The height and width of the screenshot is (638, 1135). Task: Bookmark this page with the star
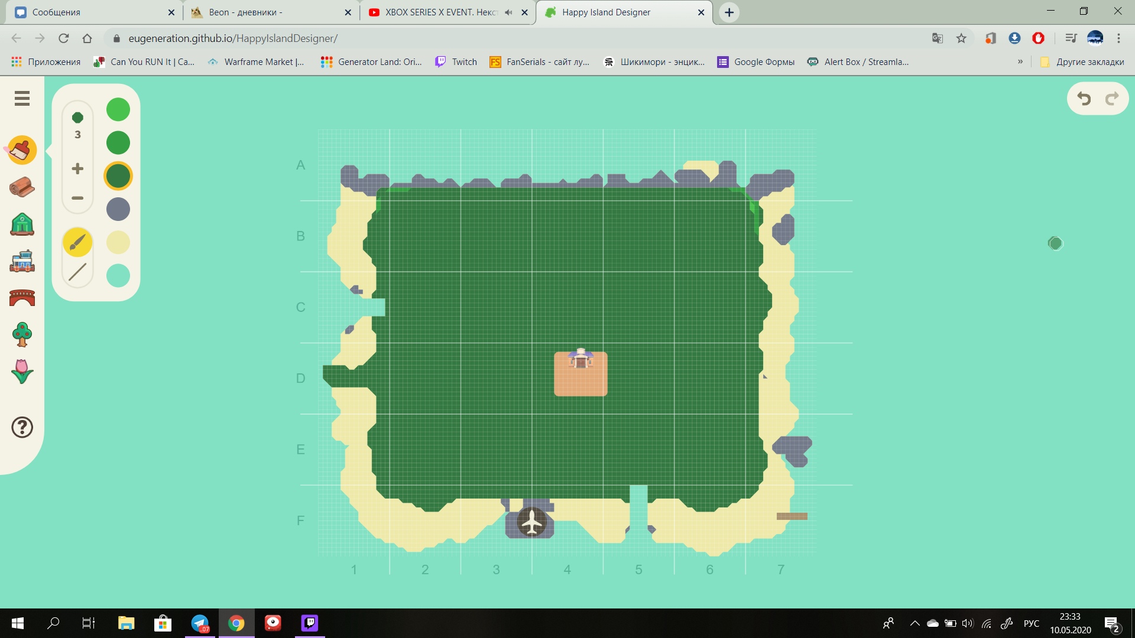[x=961, y=38]
